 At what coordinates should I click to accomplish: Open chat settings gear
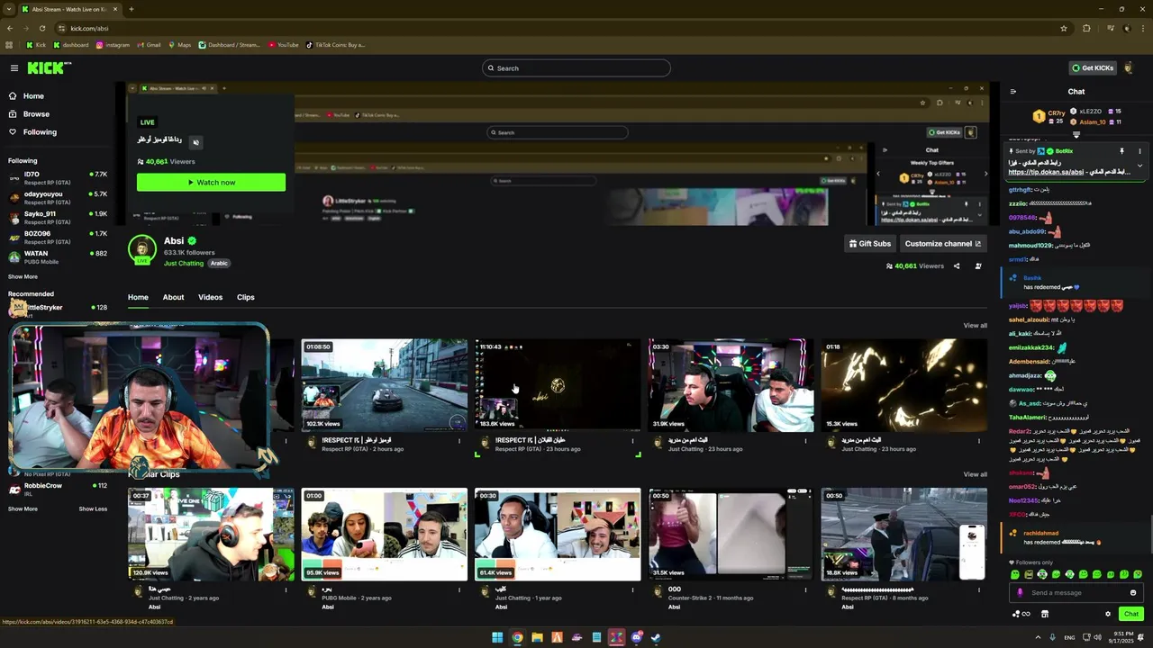1108,614
